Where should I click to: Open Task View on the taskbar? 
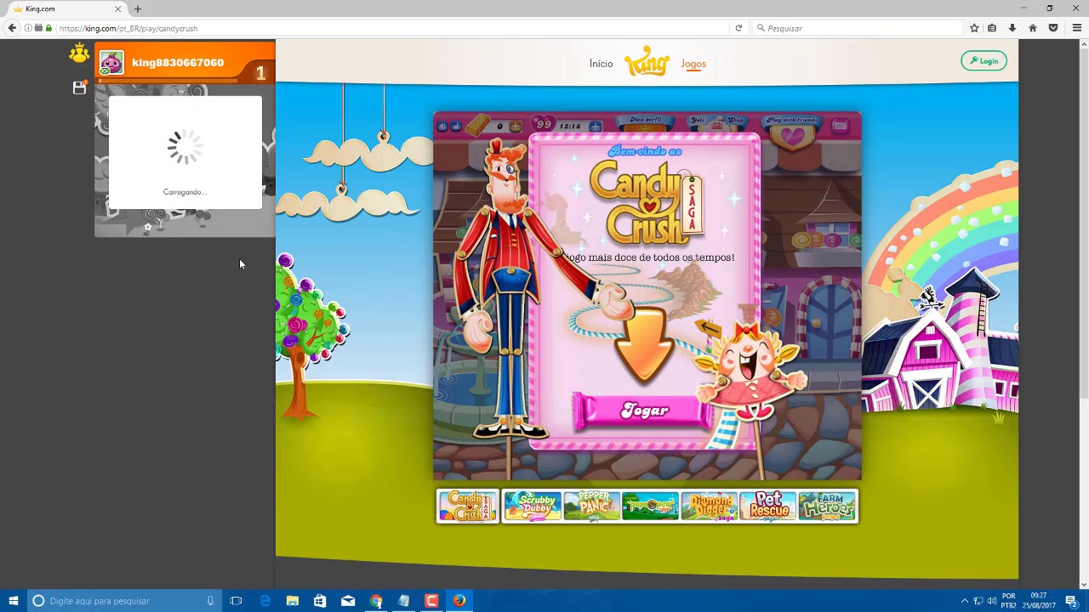237,601
